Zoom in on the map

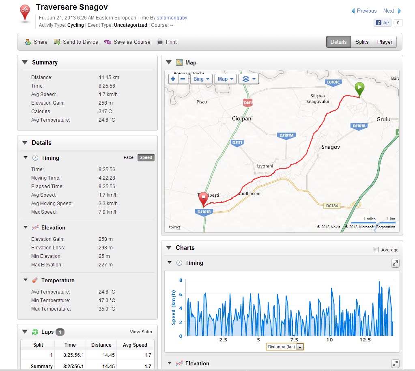[x=173, y=79]
